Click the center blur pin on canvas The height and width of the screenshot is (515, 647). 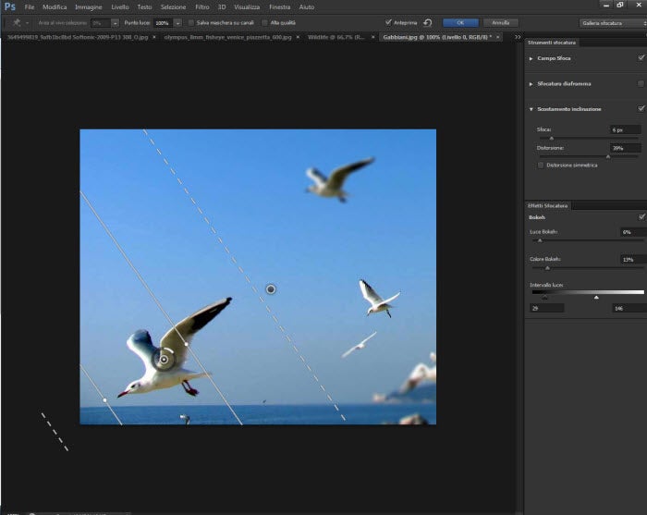[271, 289]
